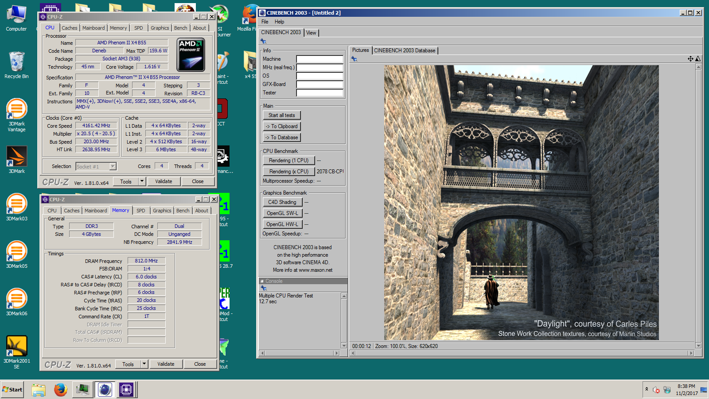This screenshot has width=709, height=399.
Task: Launch the 3DMark06 shortcut
Action: pyautogui.click(x=16, y=302)
